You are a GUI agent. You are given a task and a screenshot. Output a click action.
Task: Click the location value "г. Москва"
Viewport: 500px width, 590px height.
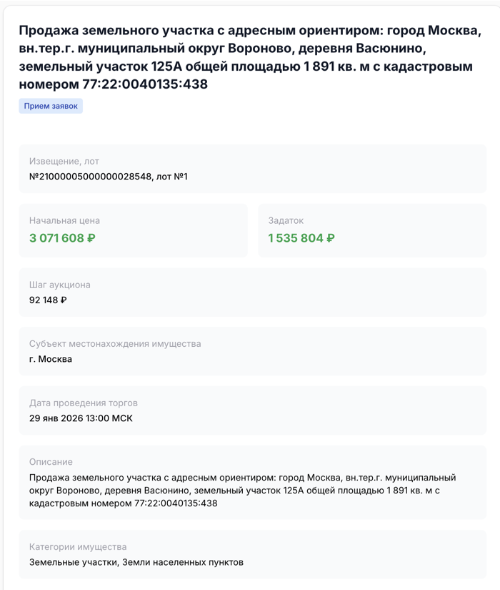tap(51, 359)
